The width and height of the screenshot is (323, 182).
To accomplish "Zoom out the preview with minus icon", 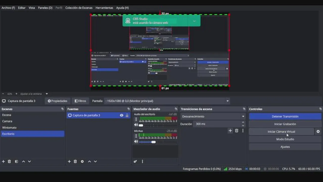I will (x=3, y=94).
